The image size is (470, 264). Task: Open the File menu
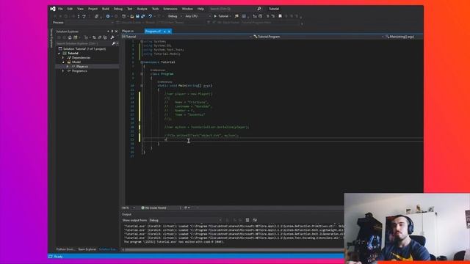(x=60, y=9)
